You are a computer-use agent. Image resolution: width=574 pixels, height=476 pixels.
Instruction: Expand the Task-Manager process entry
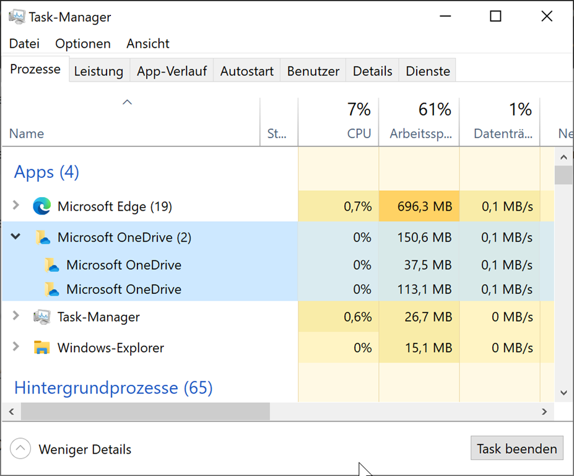click(x=16, y=317)
